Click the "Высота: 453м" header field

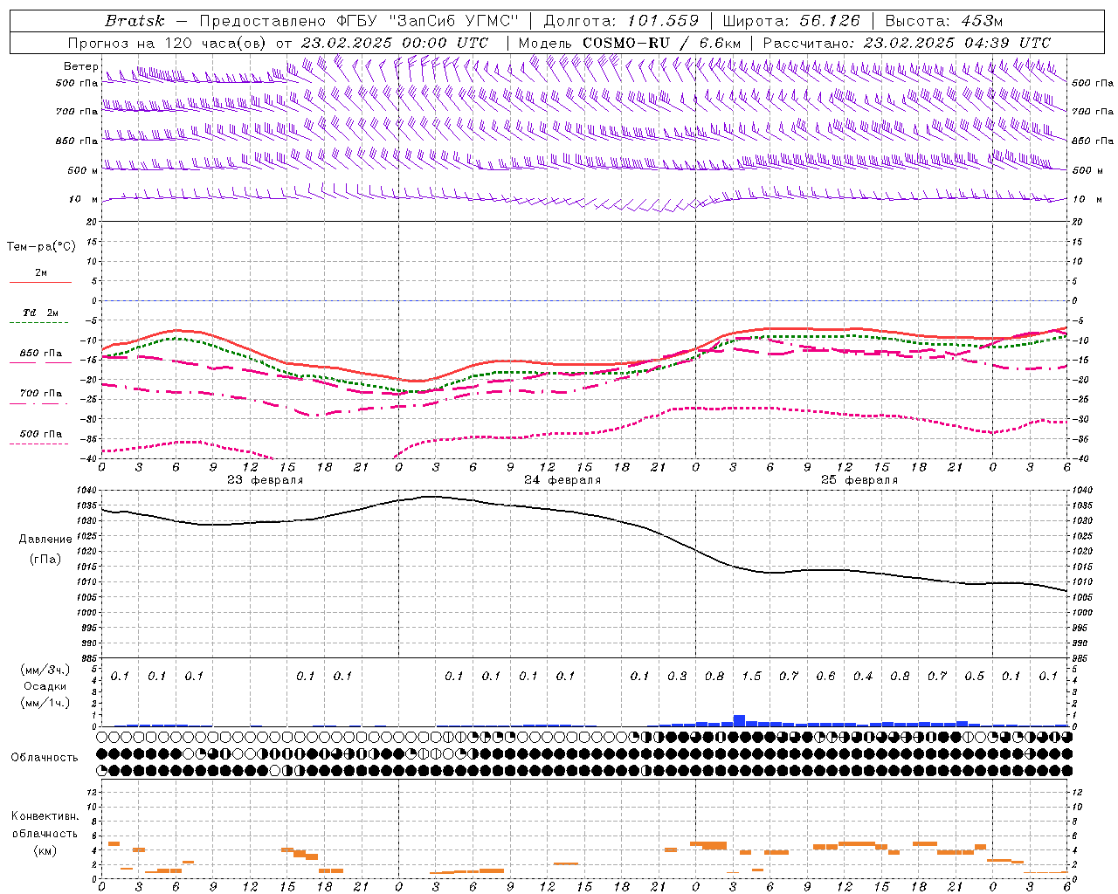point(943,21)
